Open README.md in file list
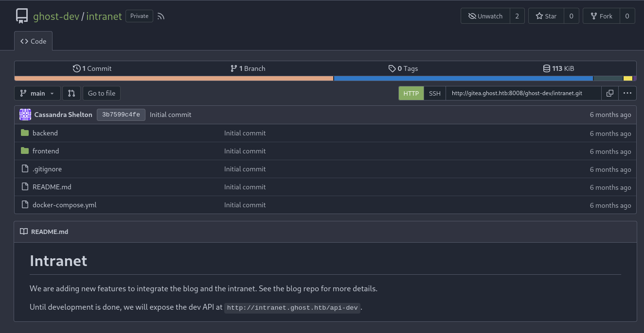 coord(52,187)
